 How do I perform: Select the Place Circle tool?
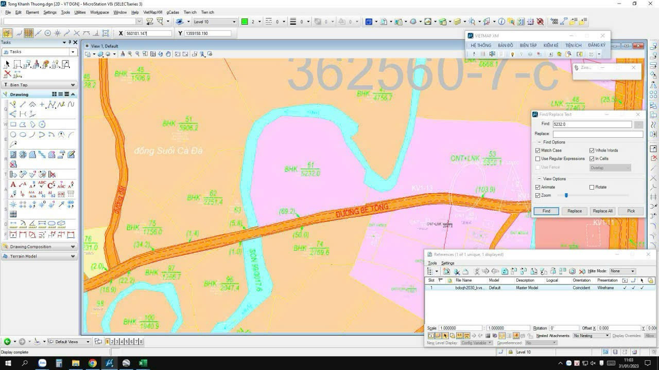(x=13, y=135)
